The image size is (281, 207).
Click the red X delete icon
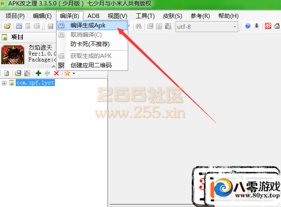(56, 73)
